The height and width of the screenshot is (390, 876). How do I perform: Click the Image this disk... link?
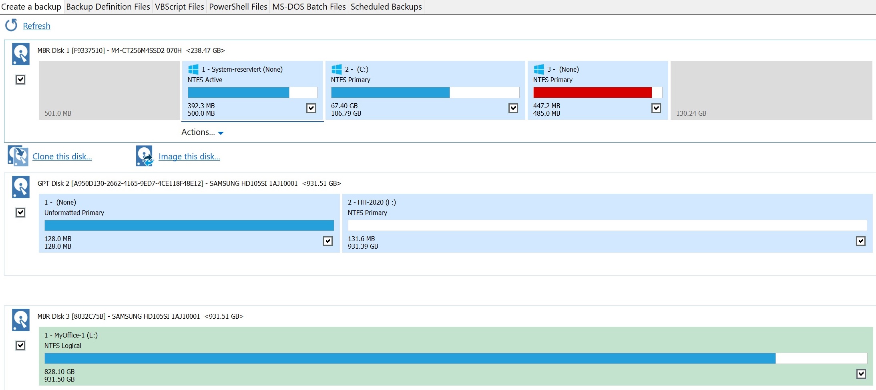(x=189, y=157)
